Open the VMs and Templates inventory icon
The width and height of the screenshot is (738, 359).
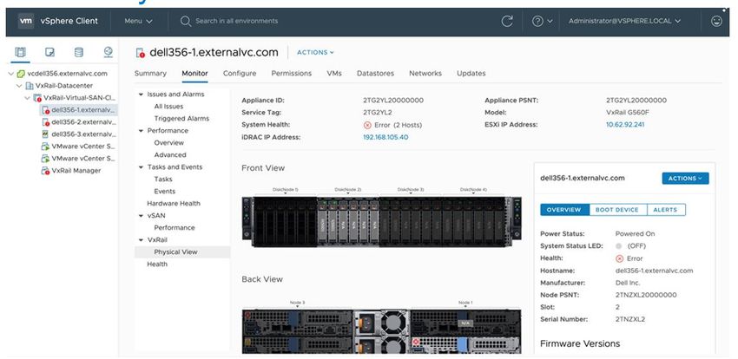click(x=49, y=52)
